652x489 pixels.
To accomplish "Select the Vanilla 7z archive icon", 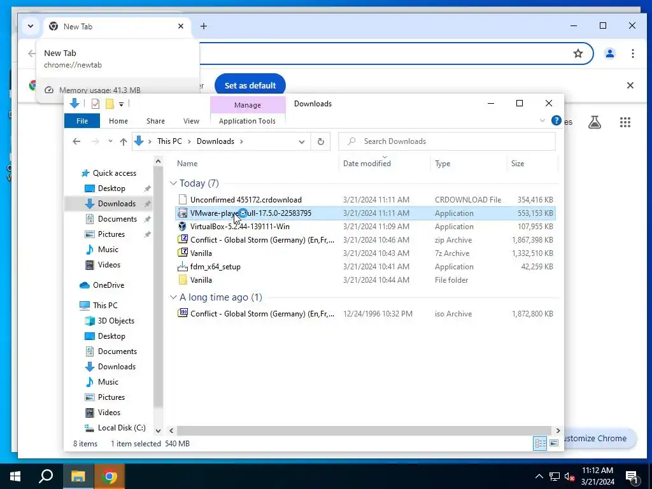I will click(x=183, y=253).
